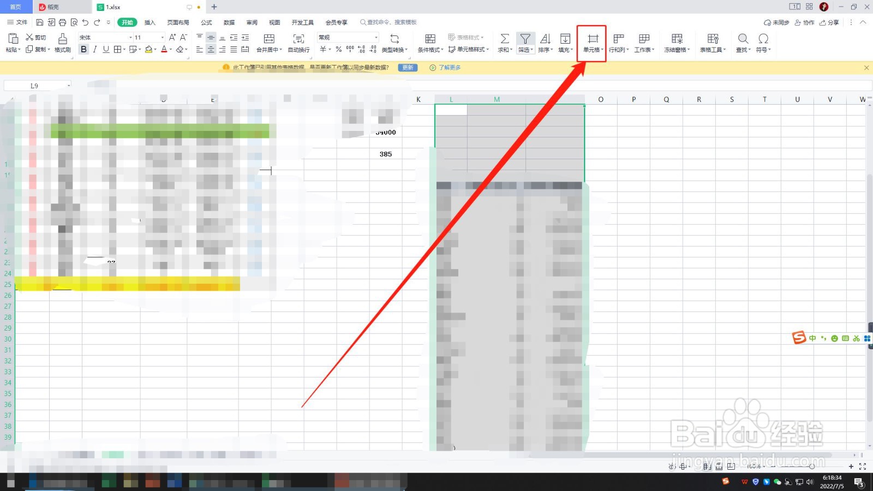Open Print Preview from quick access toolbar
Image resolution: width=873 pixels, height=491 pixels.
tap(74, 22)
